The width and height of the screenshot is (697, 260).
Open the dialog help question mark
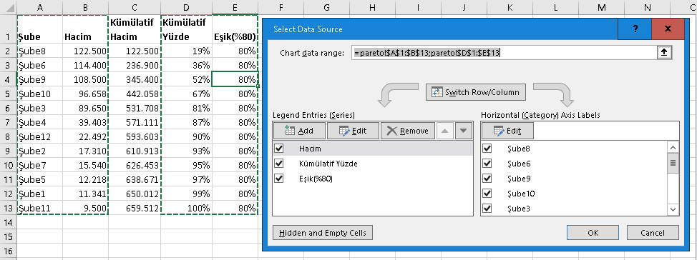(x=635, y=29)
